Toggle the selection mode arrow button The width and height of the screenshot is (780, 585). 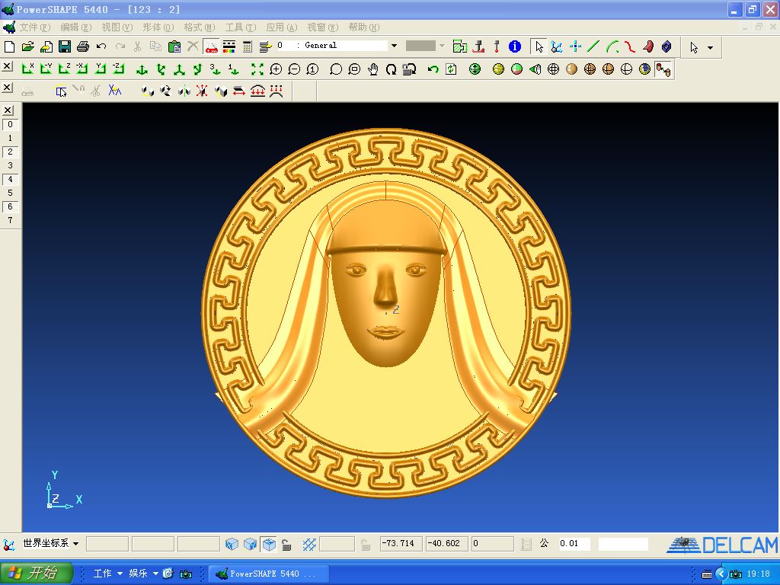tap(539, 46)
